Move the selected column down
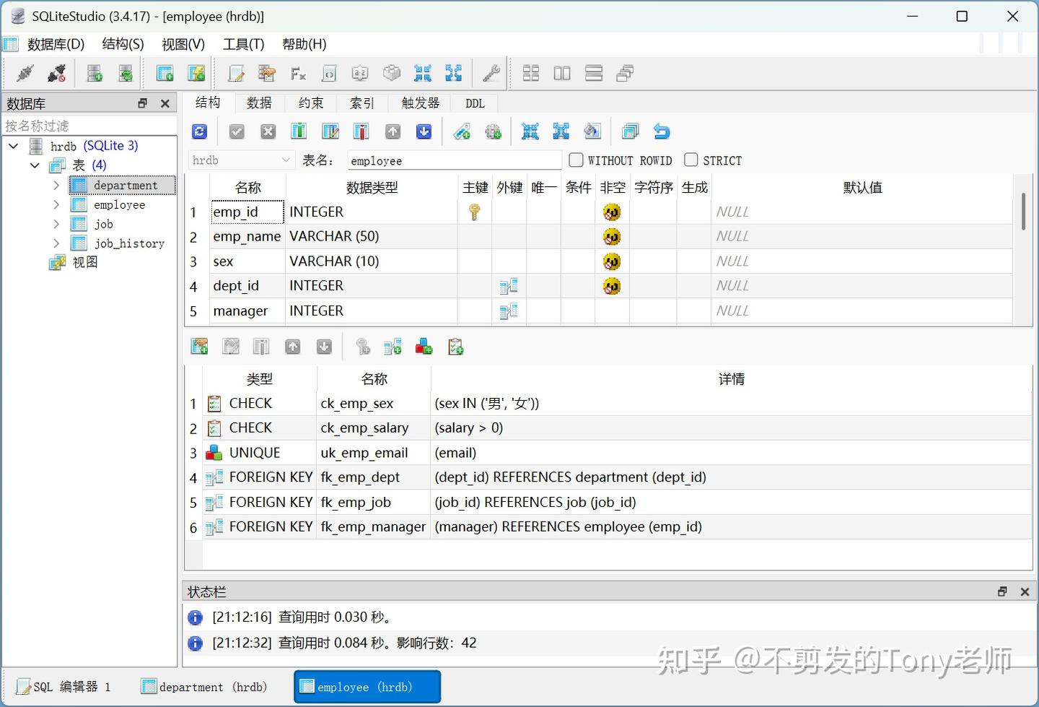This screenshot has height=707, width=1039. 424,131
